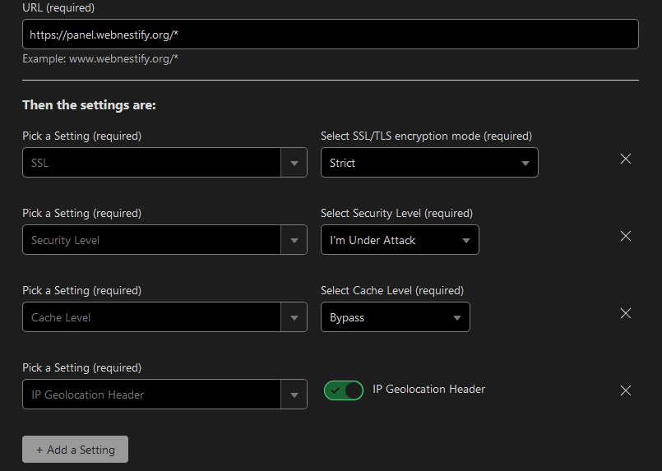Click arrow icon on IP Geolocation Header picker
The width and height of the screenshot is (662, 471).
pos(294,395)
